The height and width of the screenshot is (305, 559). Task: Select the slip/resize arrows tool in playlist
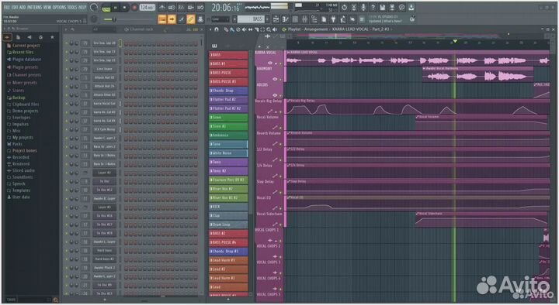(x=250, y=29)
